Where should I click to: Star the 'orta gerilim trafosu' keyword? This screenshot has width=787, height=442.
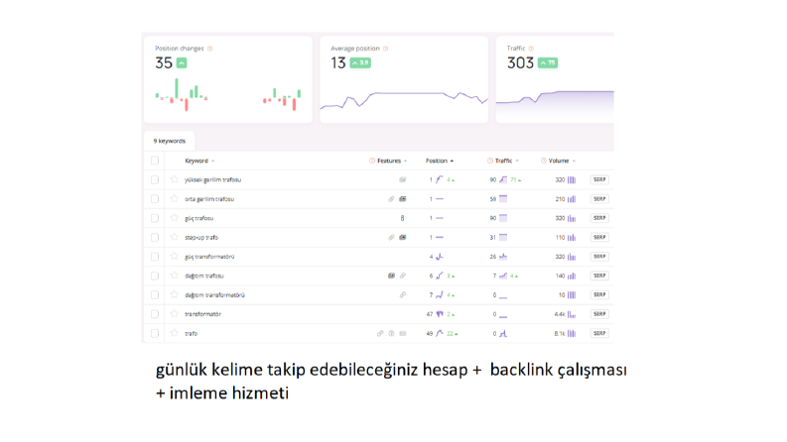[x=174, y=198]
